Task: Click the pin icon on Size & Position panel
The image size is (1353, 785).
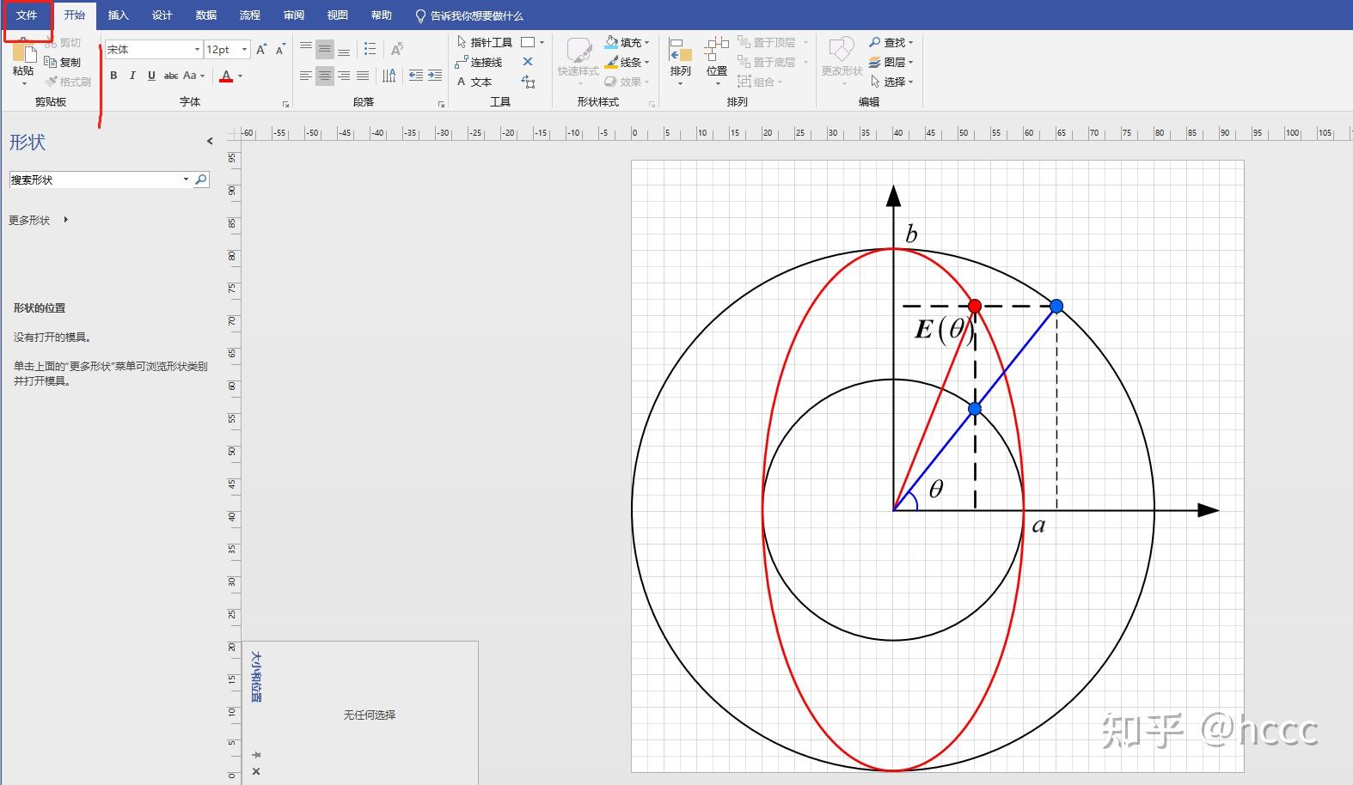Action: coord(256,755)
